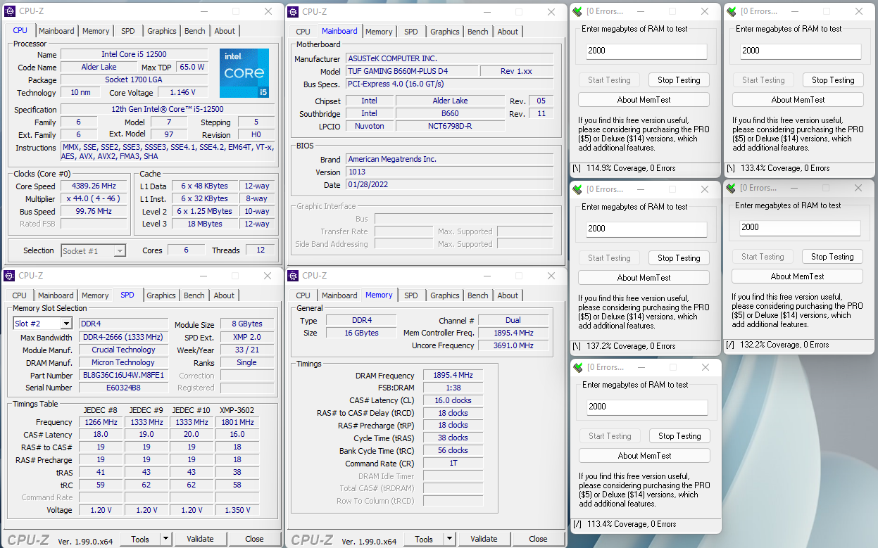Click Start Testing in 114.9% coverage window
This screenshot has width=878, height=548.
609,80
